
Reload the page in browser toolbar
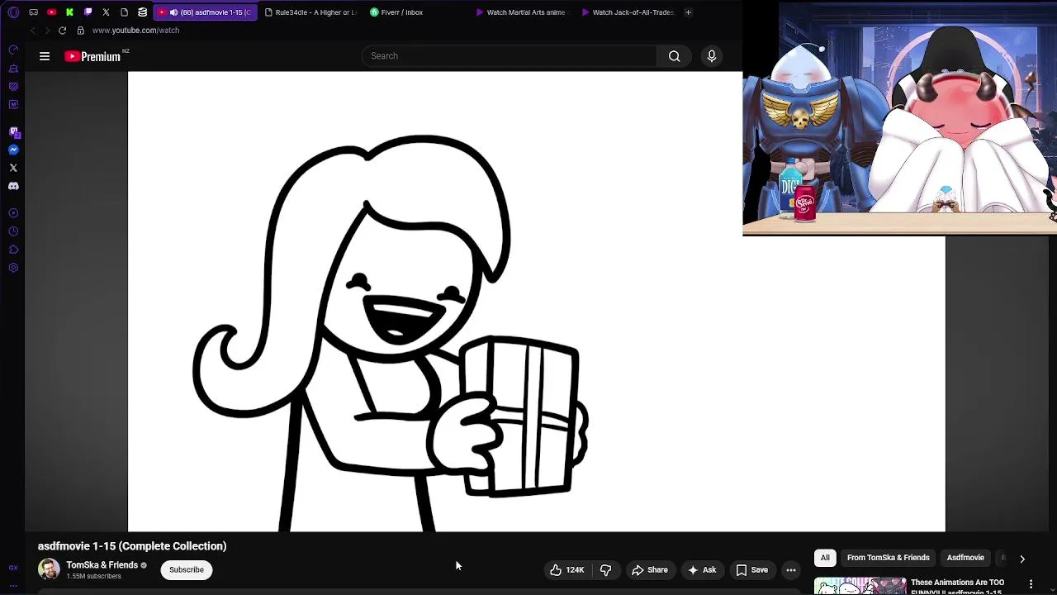(62, 31)
